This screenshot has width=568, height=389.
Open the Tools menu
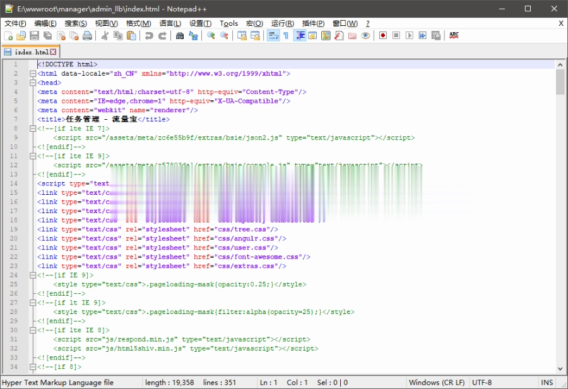228,23
